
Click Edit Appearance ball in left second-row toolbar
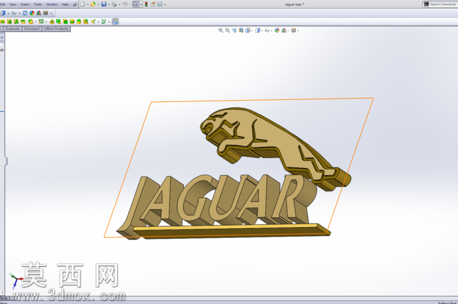(32, 13)
